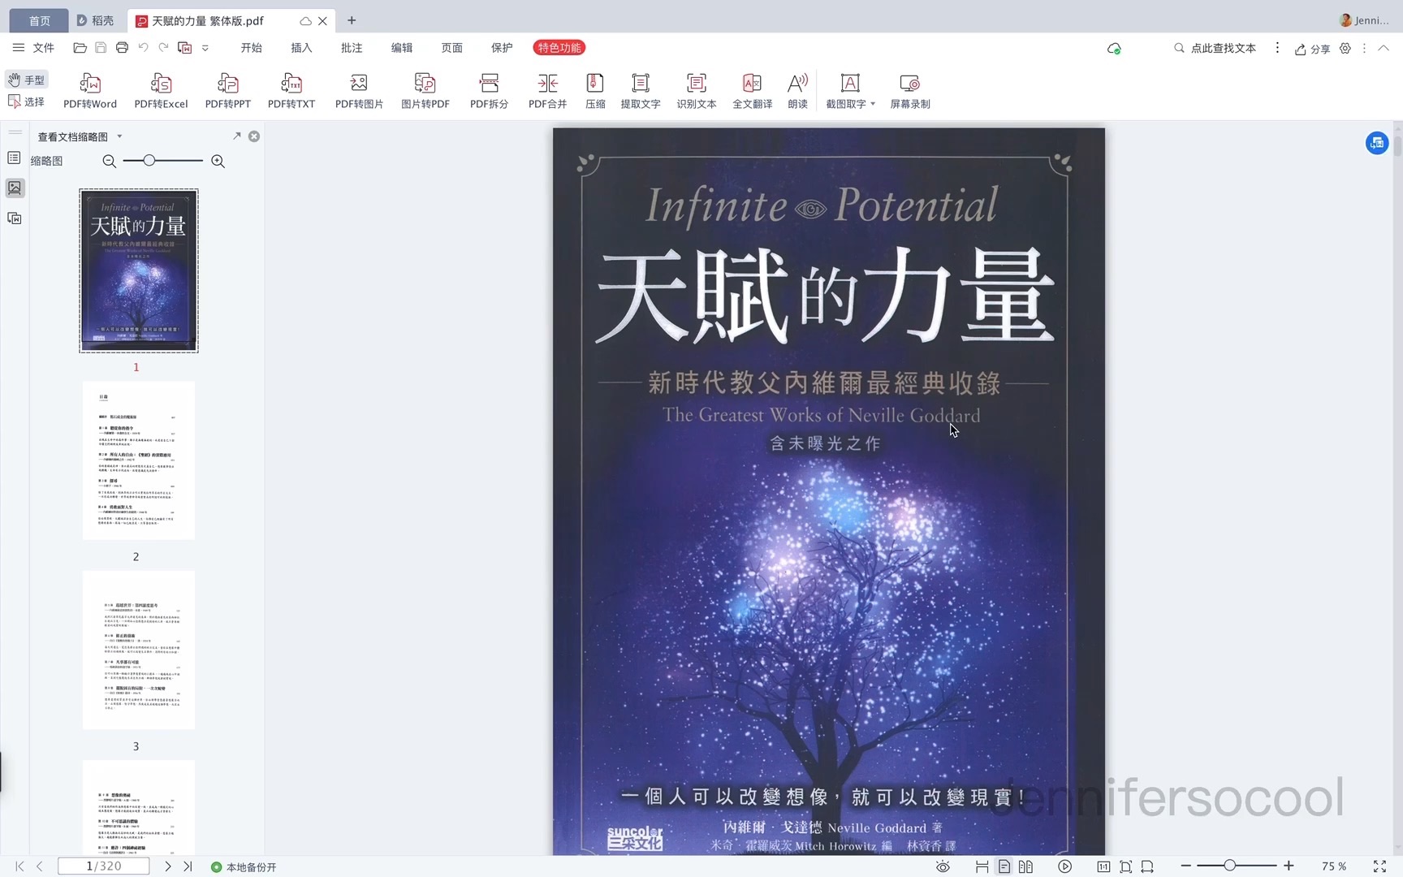Screen dimensions: 1403x877
Task: Add a new tab with plus button
Action: point(352,20)
